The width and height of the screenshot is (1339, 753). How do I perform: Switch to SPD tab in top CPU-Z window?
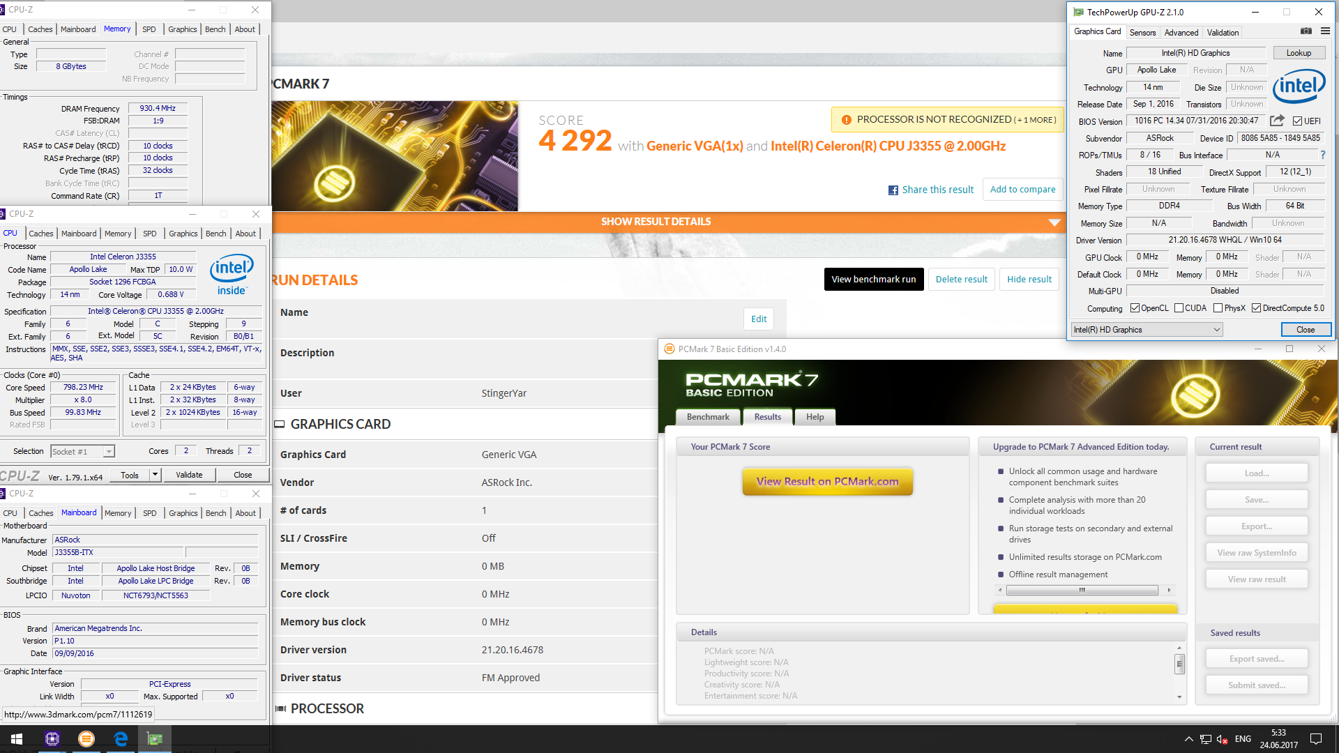pyautogui.click(x=149, y=29)
